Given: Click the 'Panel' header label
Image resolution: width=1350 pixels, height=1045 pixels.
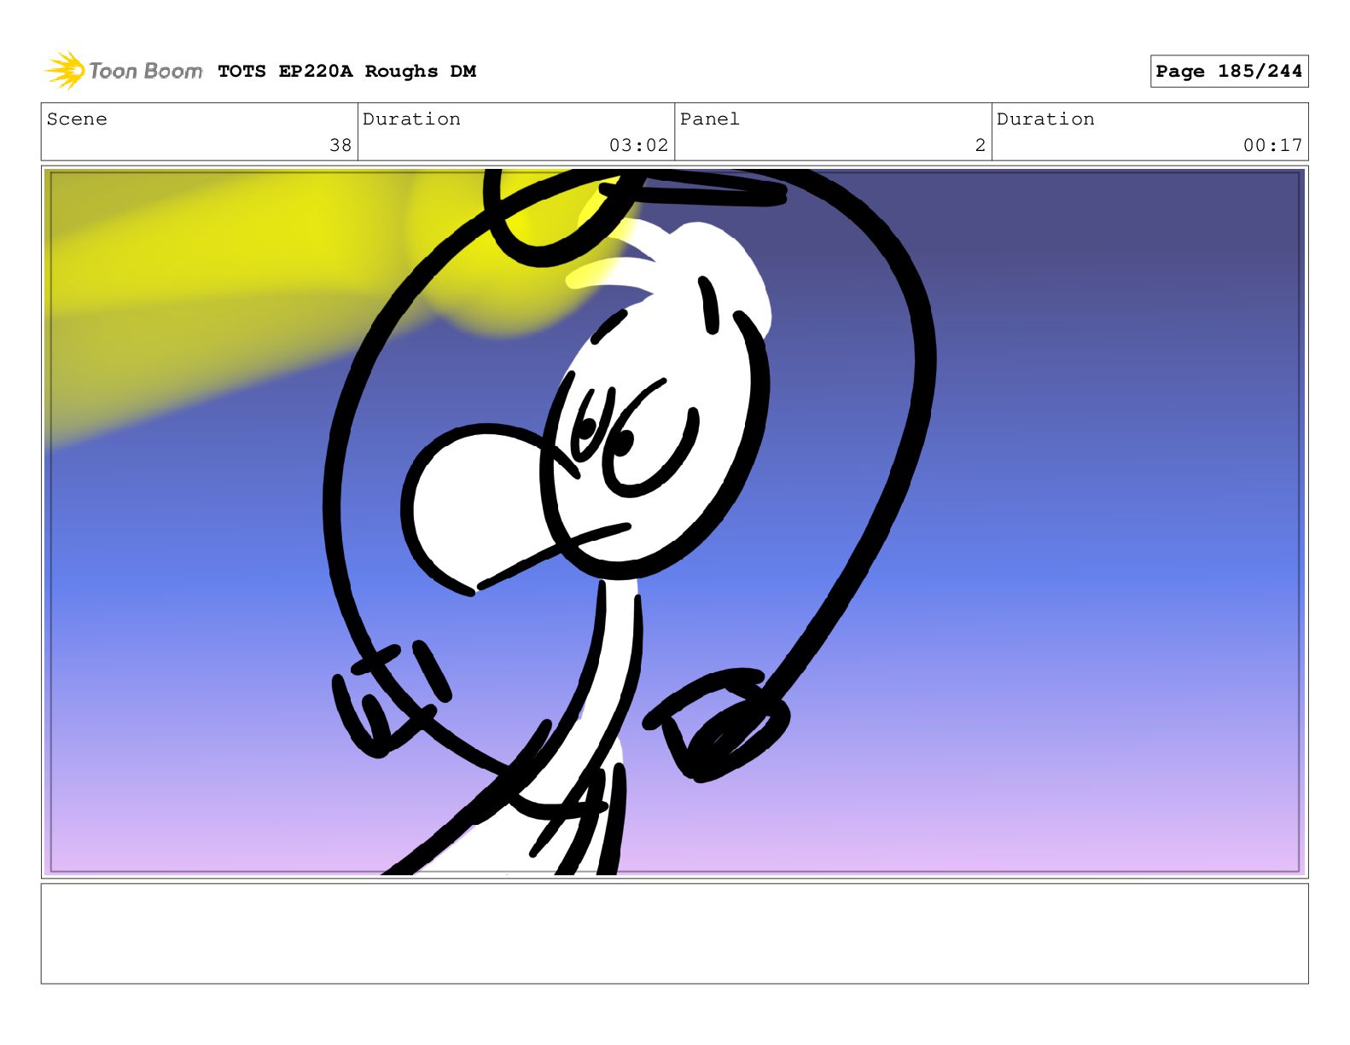Looking at the screenshot, I should click(x=709, y=119).
